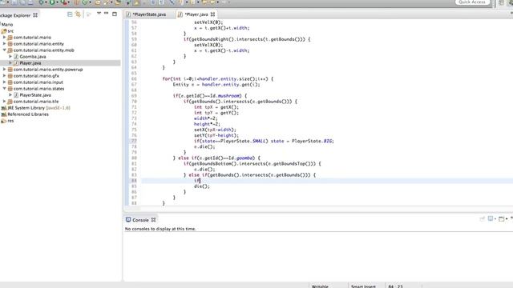This screenshot has width=513, height=288.
Task: Expand the PlayerState.java file node
Action: coord(10,95)
